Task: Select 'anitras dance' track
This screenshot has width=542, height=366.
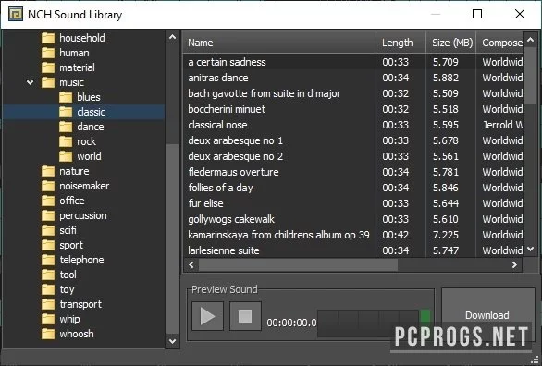Action: coord(352,78)
